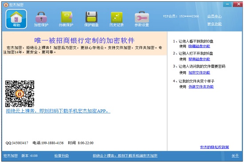Screen dimensions: 244x162
Task: Click the VIP会员 account number text
Action: pos(181,16)
